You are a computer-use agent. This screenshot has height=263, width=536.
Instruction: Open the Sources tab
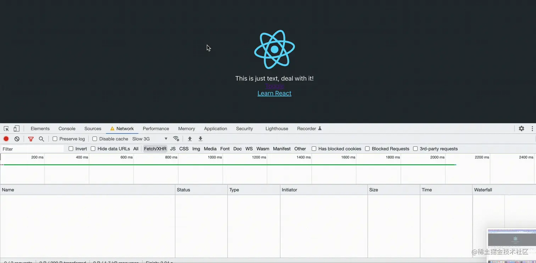[93, 129]
